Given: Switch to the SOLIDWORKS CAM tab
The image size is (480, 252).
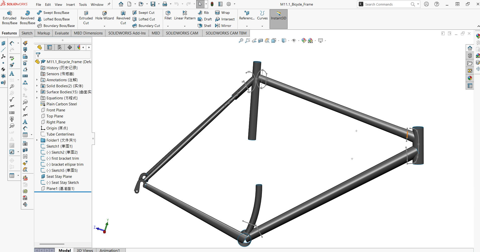Looking at the screenshot, I should [182, 33].
